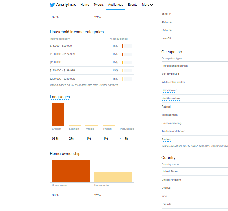This screenshot has width=228, height=211.
Task: Click the Languages section heading
Action: (60, 97)
